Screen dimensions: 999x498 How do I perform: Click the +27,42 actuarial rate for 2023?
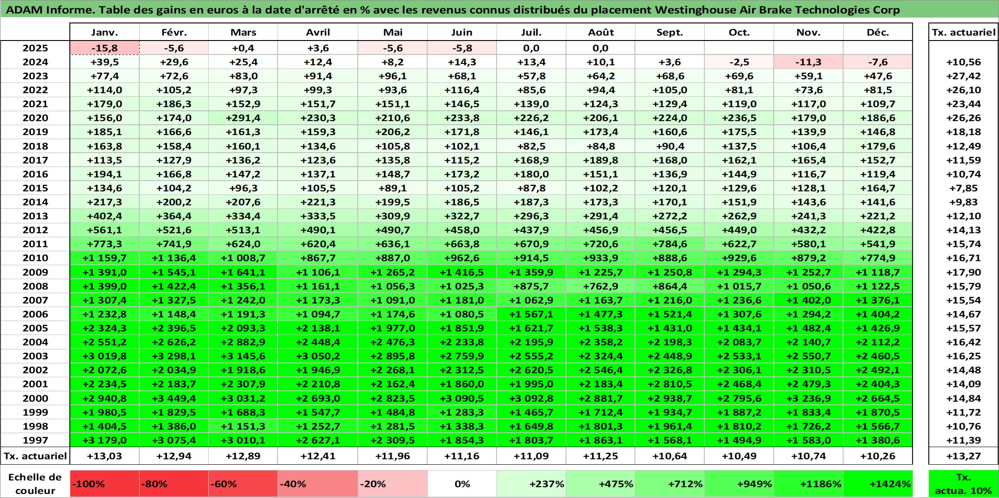click(963, 76)
